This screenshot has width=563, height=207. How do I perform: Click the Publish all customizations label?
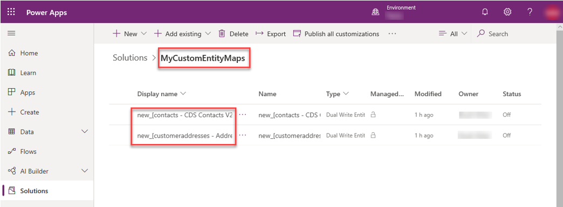(342, 34)
